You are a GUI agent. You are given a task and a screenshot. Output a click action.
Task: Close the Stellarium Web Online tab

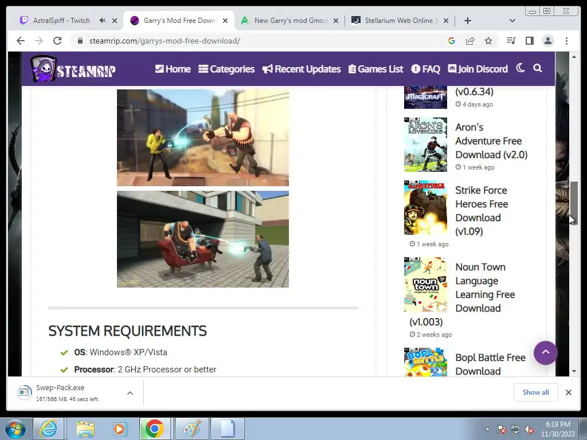tap(446, 21)
